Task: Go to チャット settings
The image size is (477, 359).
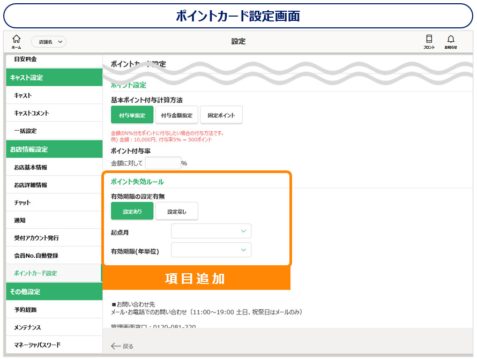Action: click(23, 203)
